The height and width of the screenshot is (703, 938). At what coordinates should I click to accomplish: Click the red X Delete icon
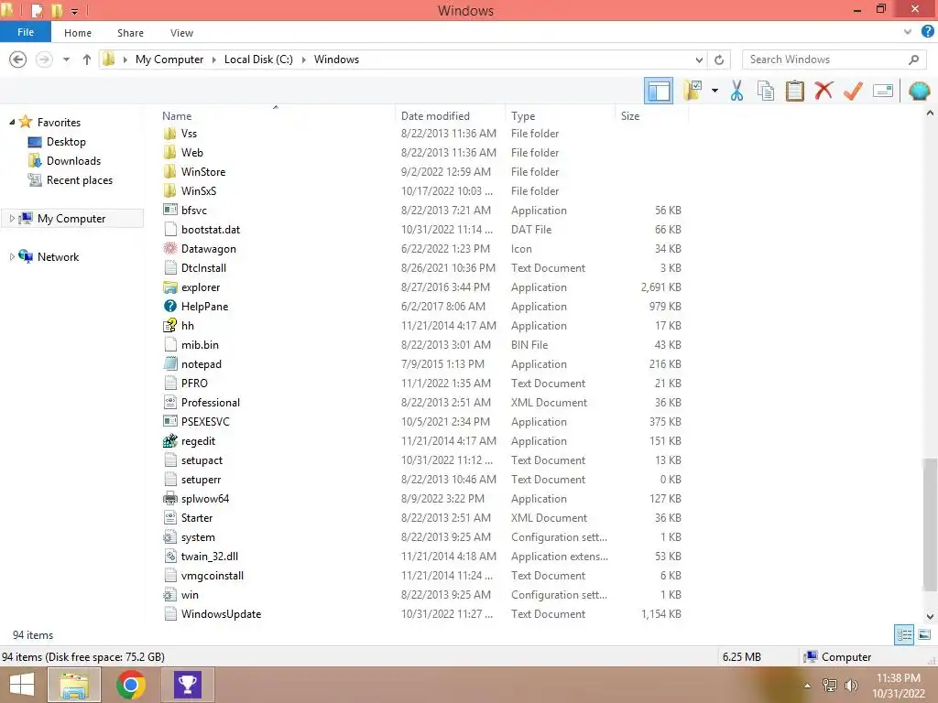click(823, 91)
